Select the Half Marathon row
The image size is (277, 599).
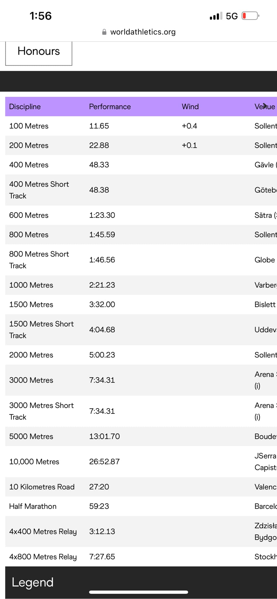click(x=141, y=506)
